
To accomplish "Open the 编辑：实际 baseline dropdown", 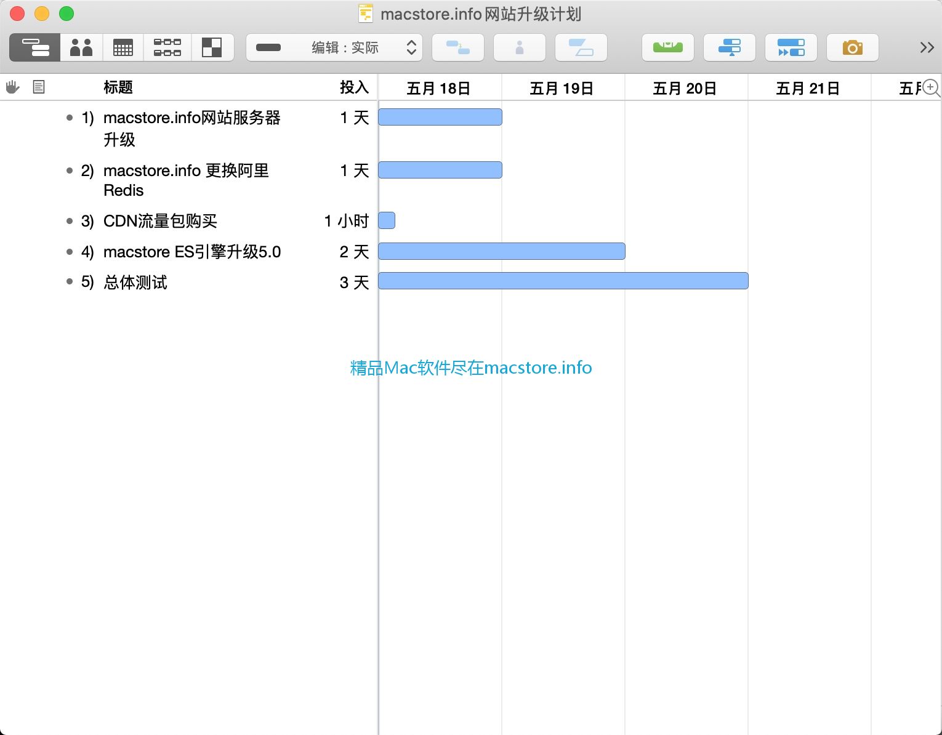I will click(x=334, y=47).
